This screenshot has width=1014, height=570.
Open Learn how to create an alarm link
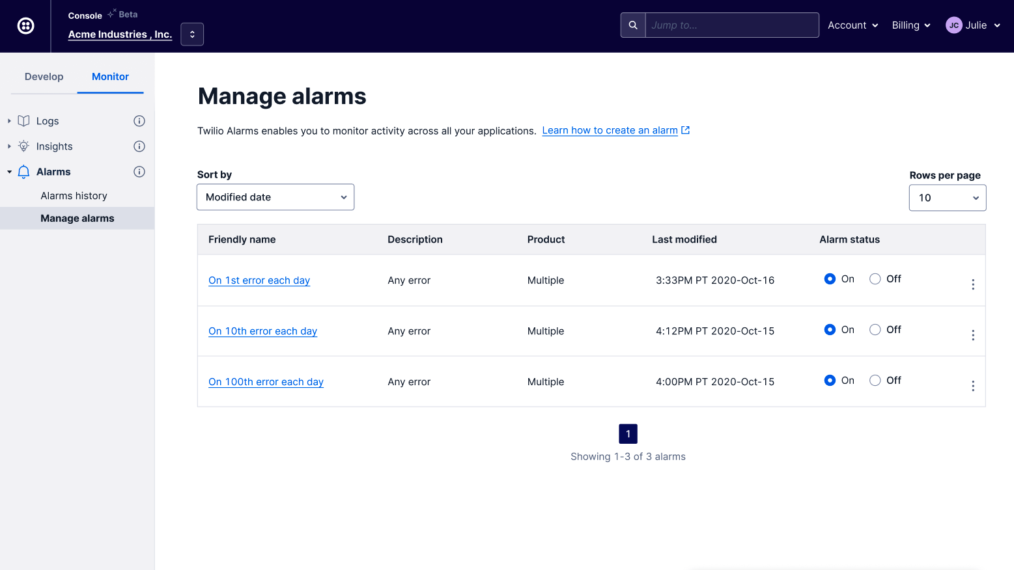[x=610, y=130]
